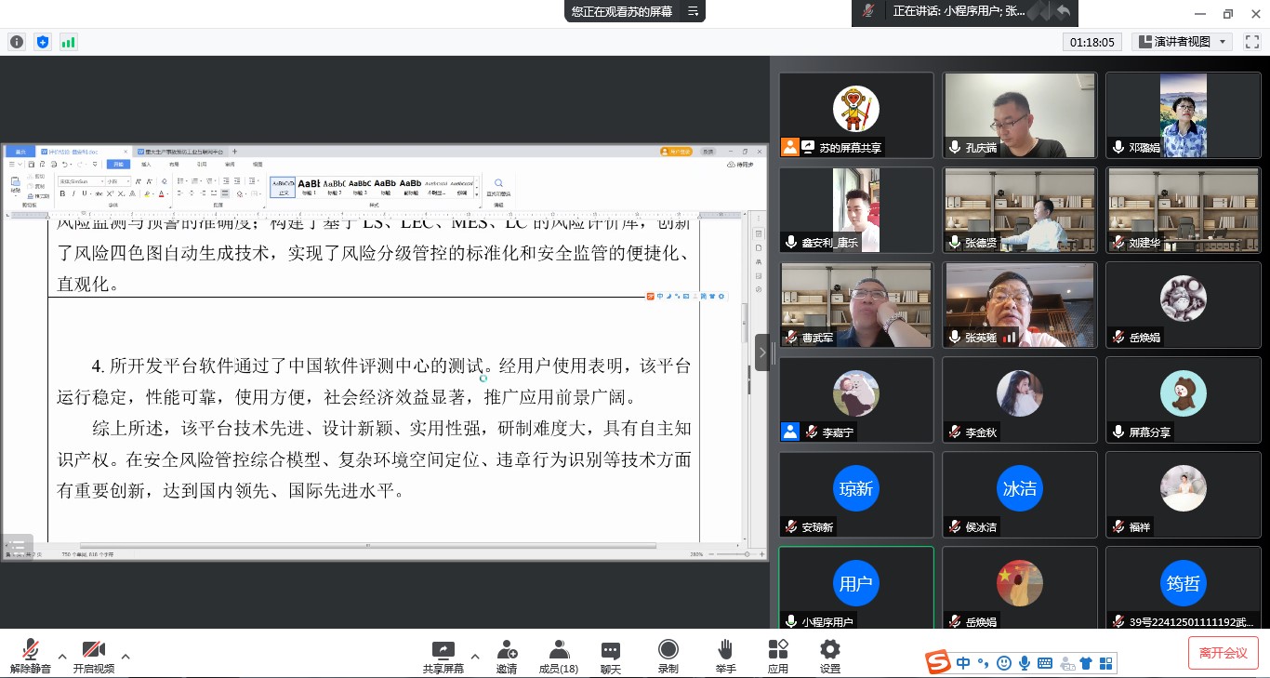Open the 成员(18) members list

[x=559, y=655]
